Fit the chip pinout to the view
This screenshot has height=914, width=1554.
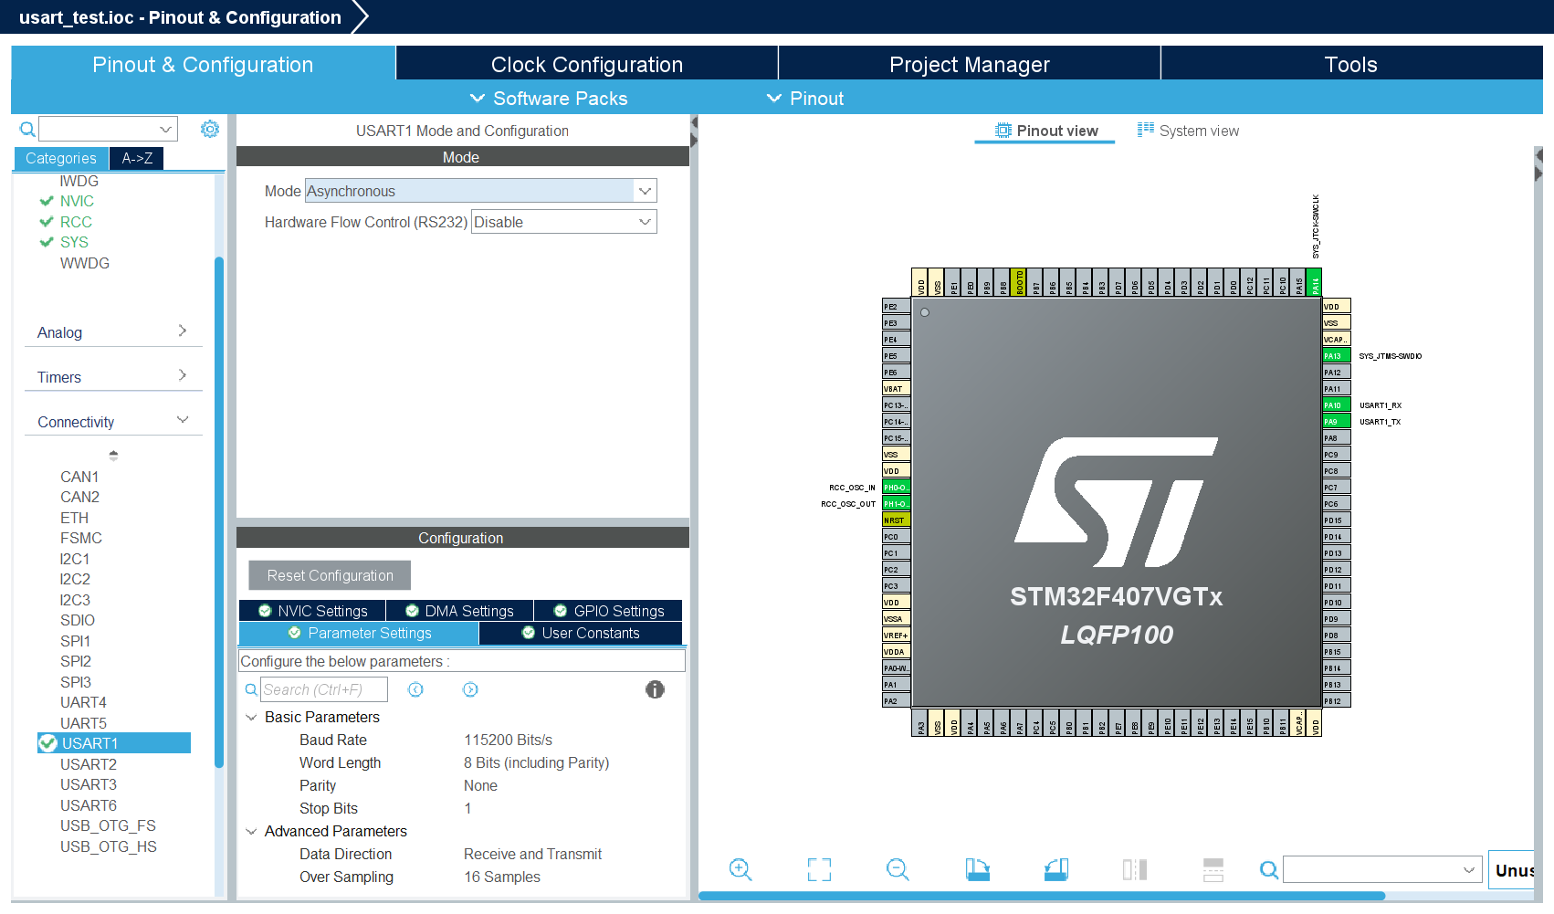click(x=819, y=869)
